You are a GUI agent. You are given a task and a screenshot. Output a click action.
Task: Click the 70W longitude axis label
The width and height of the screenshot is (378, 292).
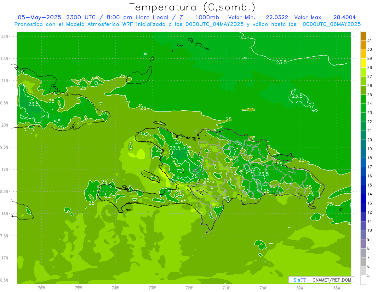263,288
